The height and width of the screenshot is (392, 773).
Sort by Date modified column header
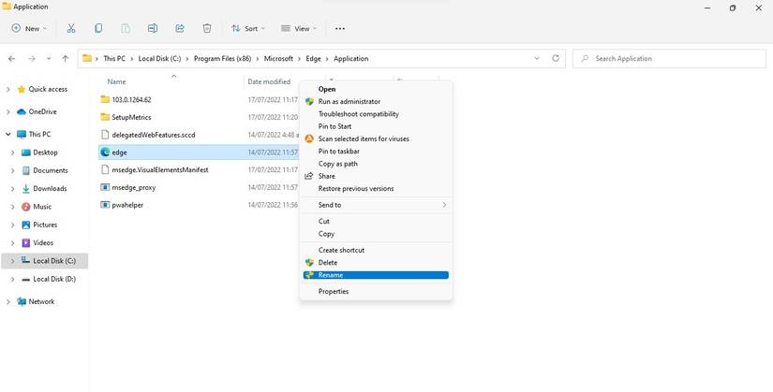269,81
